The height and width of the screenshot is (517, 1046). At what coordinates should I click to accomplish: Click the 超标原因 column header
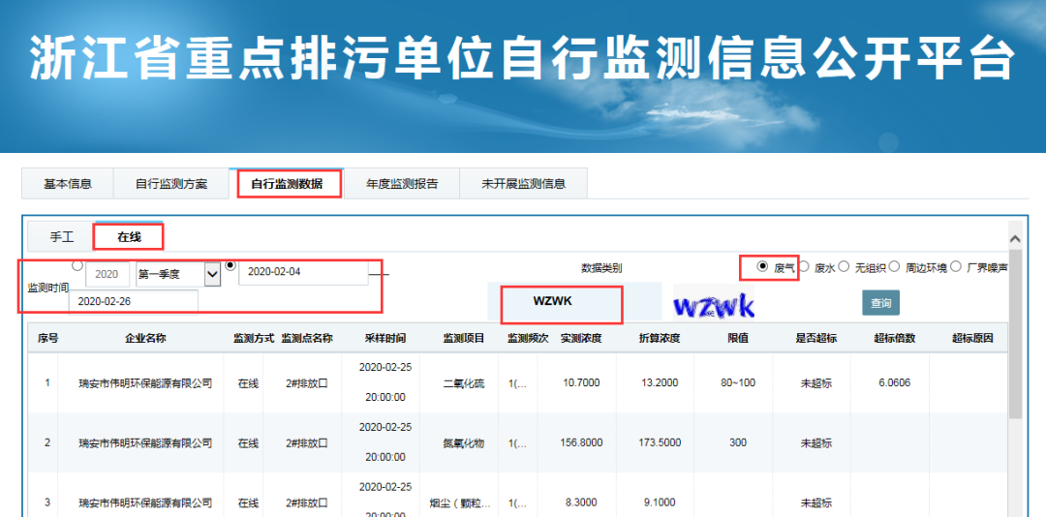[x=972, y=338]
